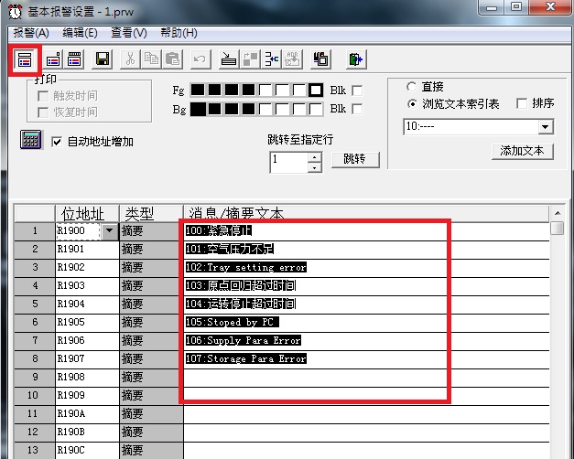Click the second alarm list toolbar icon

(54, 59)
